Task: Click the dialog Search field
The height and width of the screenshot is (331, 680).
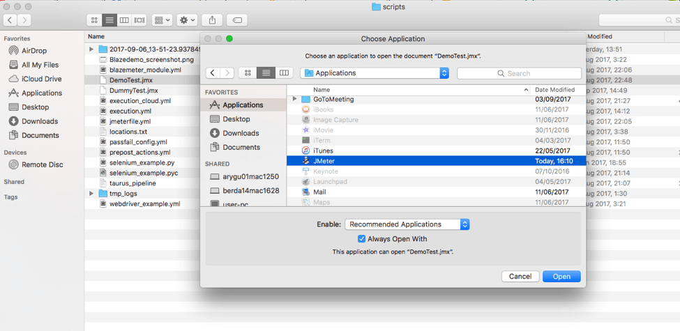Action: [519, 73]
